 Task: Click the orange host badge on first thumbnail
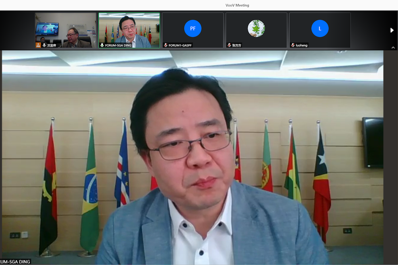click(39, 45)
